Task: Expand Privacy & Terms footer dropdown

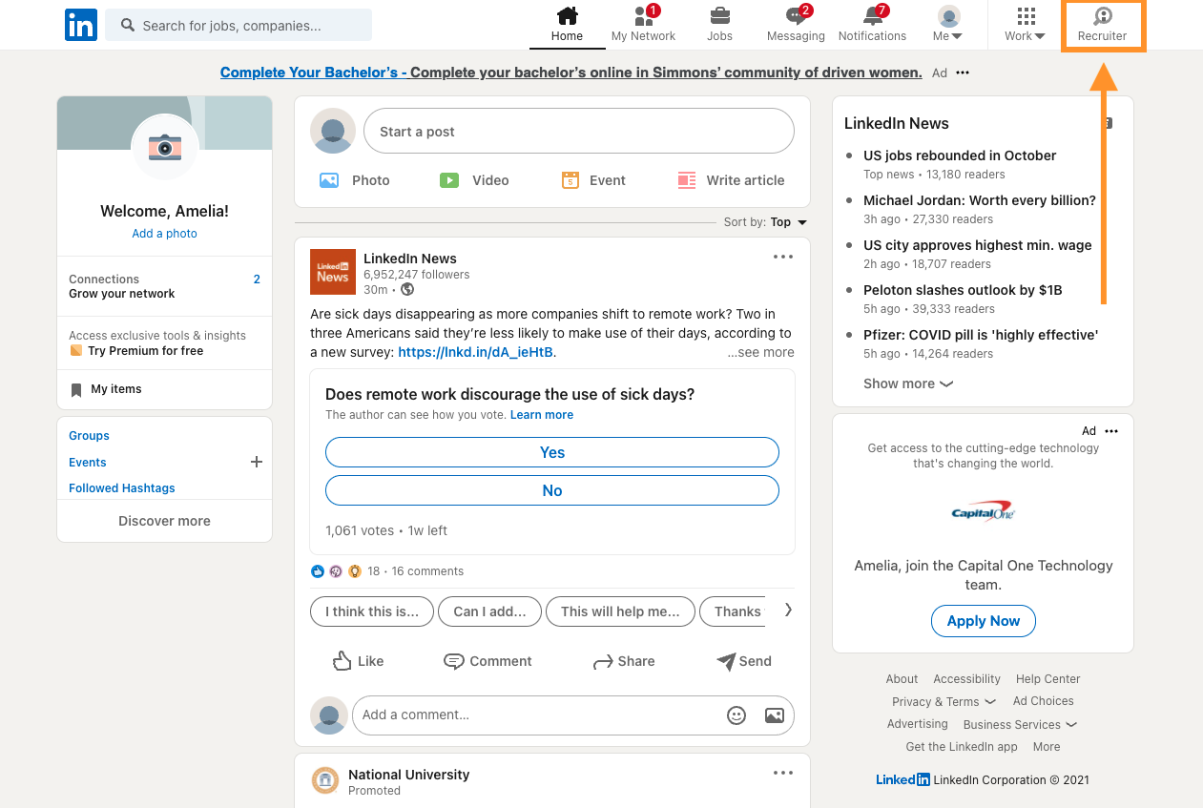Action: pos(944,702)
